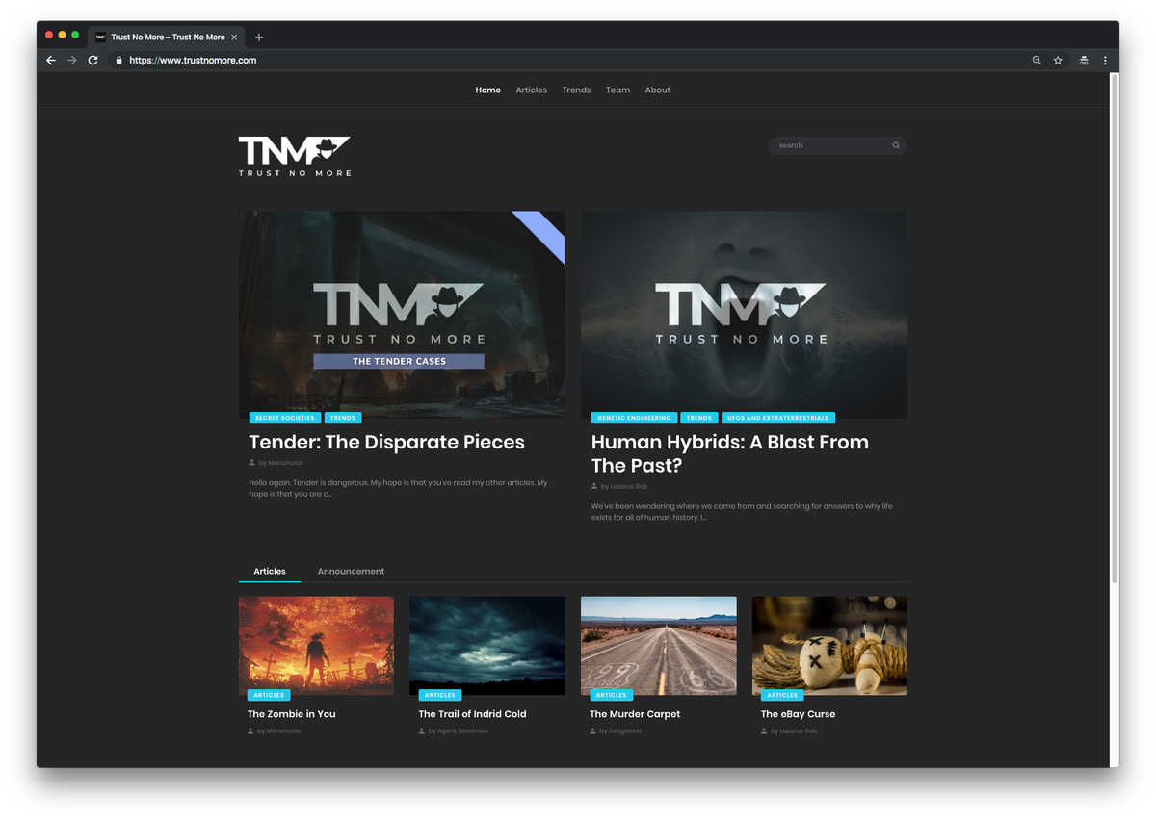Click the UFOs and Extraterrestrials tag
This screenshot has width=1156, height=820.
pyautogui.click(x=778, y=418)
